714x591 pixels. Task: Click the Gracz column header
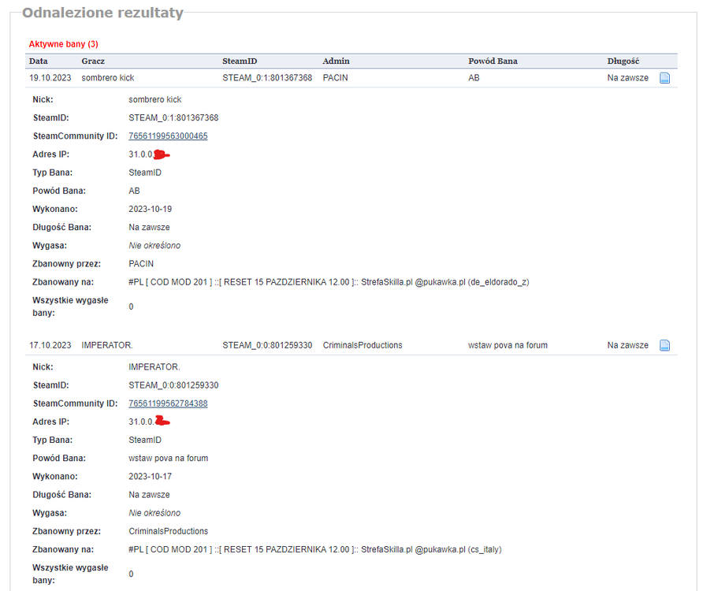93,61
